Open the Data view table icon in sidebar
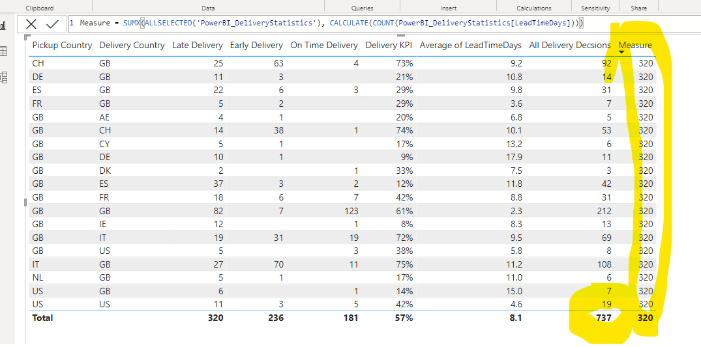The width and height of the screenshot is (701, 347). point(3,51)
